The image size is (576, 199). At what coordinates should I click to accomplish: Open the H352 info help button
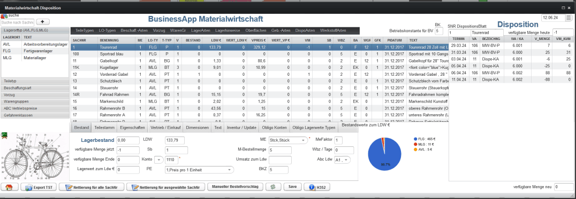[317, 187]
